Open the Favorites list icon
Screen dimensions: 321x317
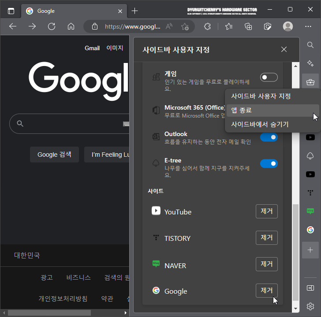[x=229, y=26]
